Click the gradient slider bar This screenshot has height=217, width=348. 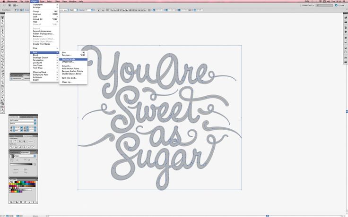pyautogui.click(x=21, y=164)
